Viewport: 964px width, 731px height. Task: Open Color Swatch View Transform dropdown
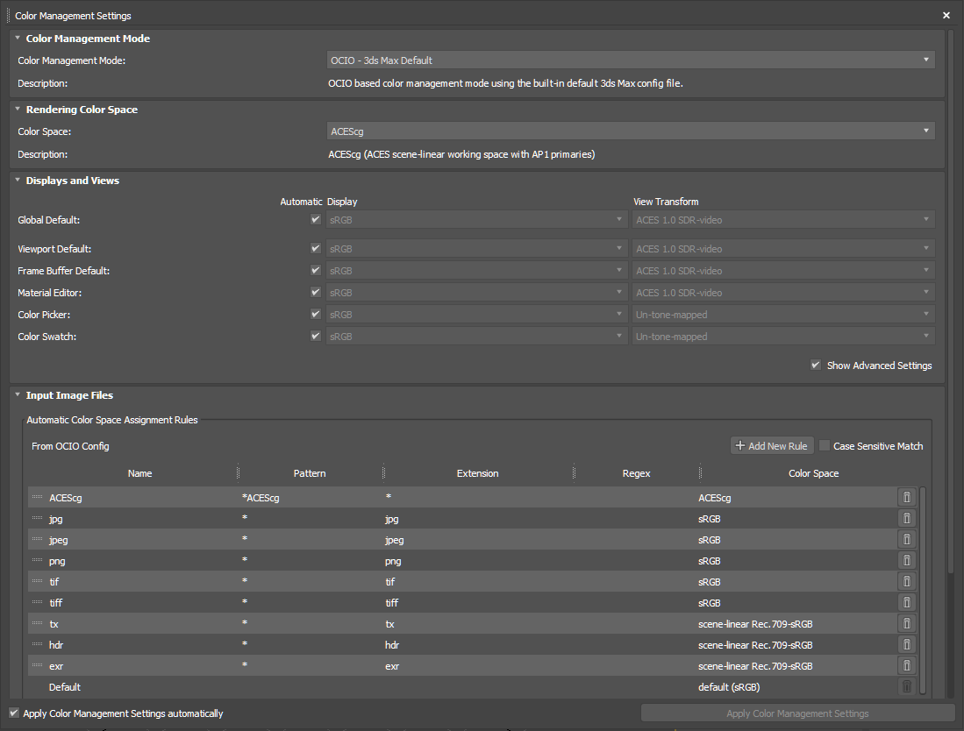click(784, 337)
